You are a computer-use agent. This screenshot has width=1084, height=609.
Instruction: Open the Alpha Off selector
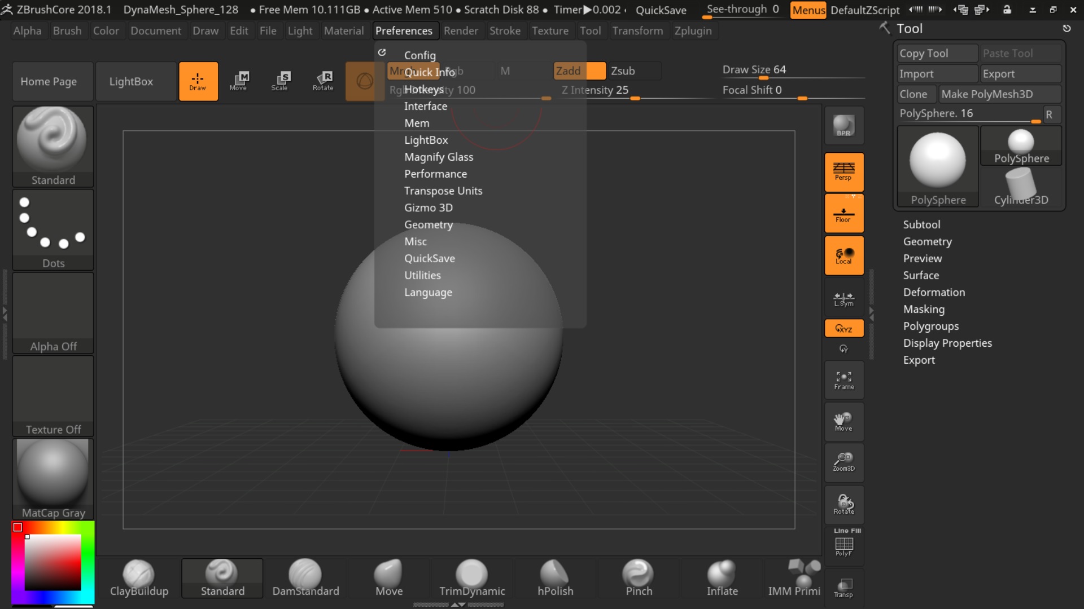(53, 313)
